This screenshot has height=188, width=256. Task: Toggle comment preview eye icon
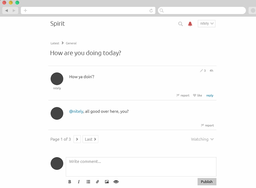point(116,182)
